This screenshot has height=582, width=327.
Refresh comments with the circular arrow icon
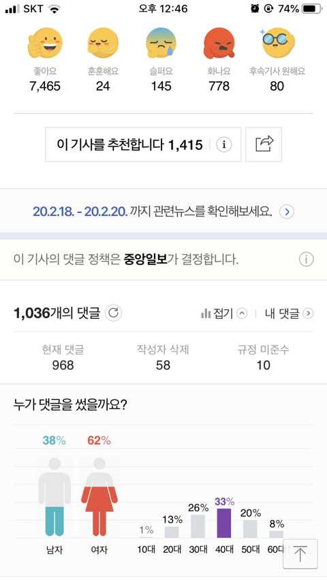(113, 313)
